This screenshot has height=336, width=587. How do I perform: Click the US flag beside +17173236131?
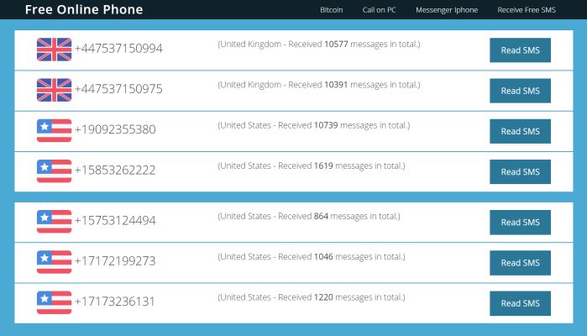(54, 302)
